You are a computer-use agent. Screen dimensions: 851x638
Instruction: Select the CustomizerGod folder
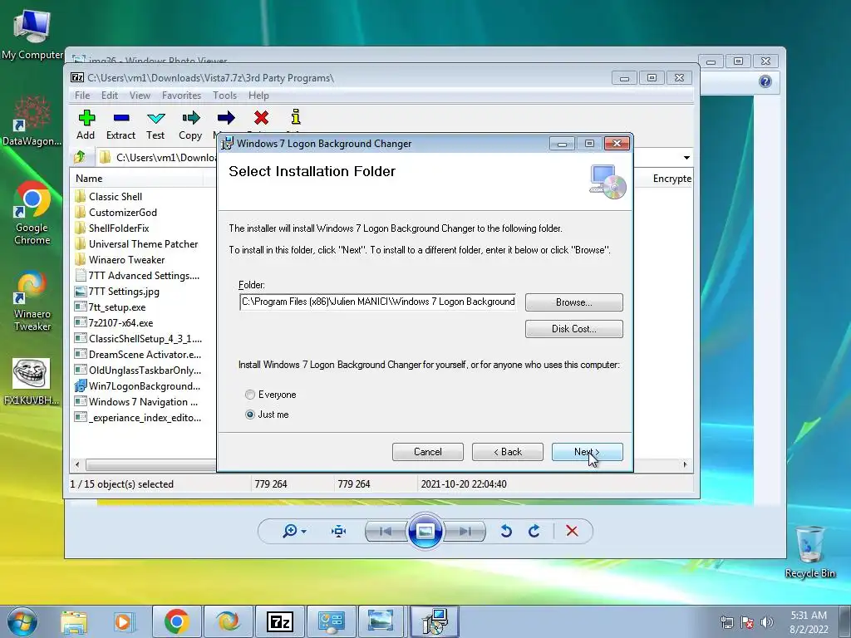tap(123, 212)
